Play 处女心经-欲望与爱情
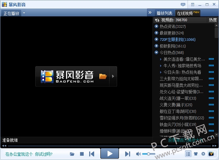Image resolution: width=219 pixels, height=160 pixels. tap(181, 92)
